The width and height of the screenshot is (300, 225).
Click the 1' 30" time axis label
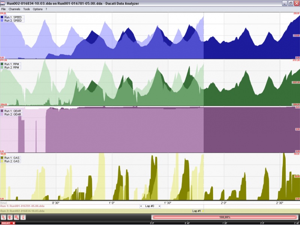pos(168,202)
